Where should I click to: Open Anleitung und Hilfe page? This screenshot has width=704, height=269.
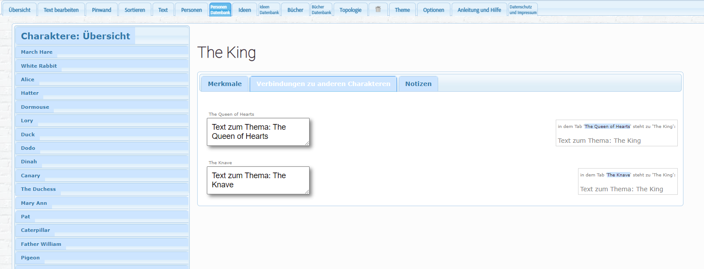click(479, 10)
